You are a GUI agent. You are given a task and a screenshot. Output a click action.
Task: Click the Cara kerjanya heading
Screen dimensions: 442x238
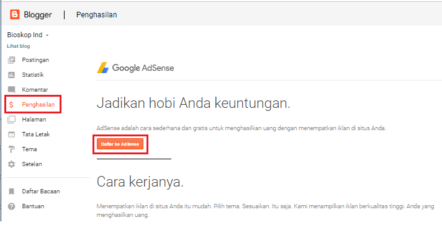pos(140,182)
